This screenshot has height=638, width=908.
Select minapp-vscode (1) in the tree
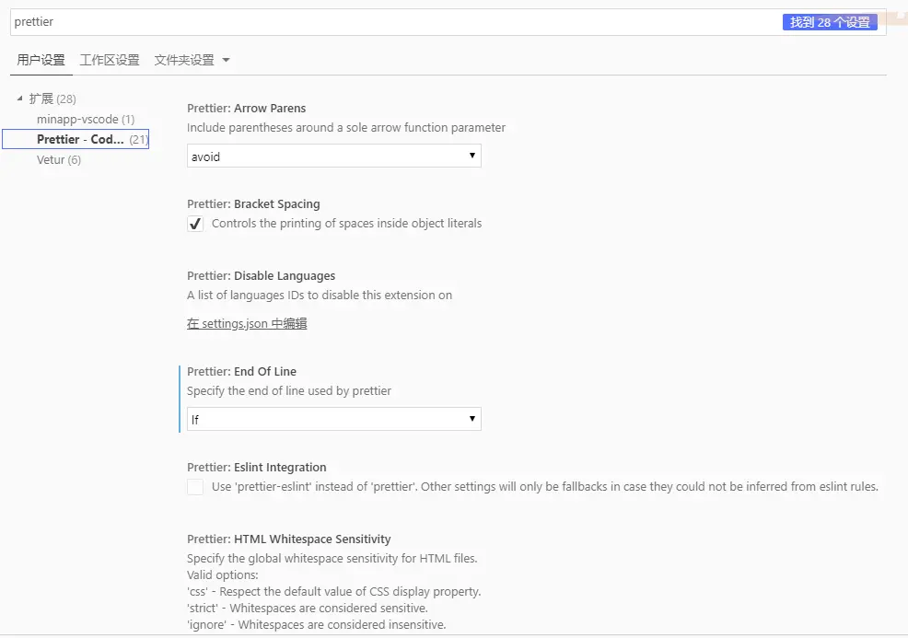tap(86, 120)
